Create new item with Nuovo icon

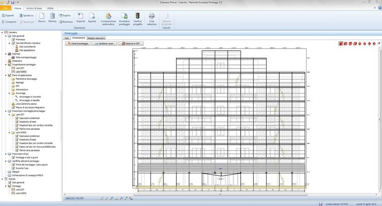(x=41, y=17)
